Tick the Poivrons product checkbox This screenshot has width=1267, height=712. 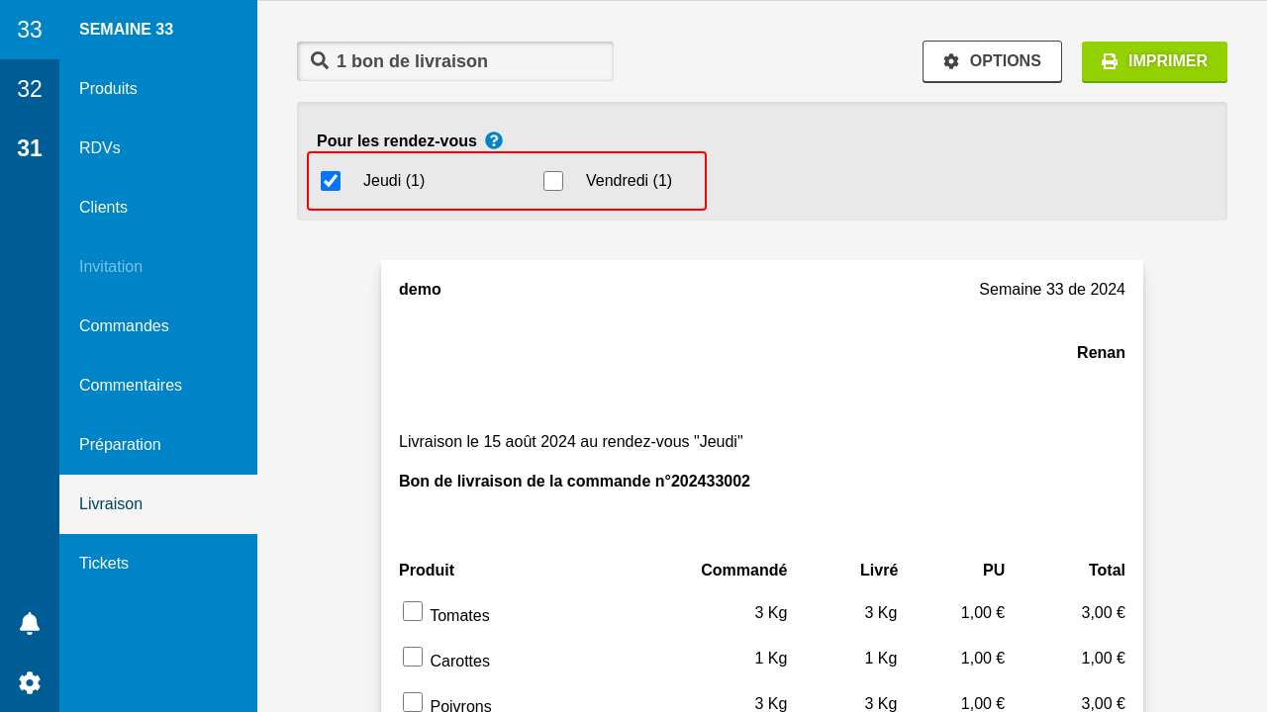click(413, 702)
